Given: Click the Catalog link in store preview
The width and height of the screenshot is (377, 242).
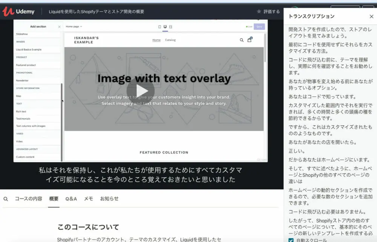Looking at the screenshot, I should click(170, 40).
